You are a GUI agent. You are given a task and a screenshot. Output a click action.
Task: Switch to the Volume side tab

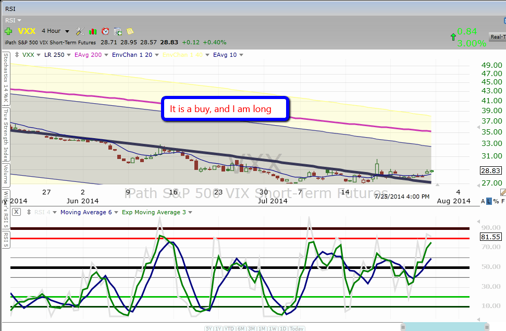[6, 175]
